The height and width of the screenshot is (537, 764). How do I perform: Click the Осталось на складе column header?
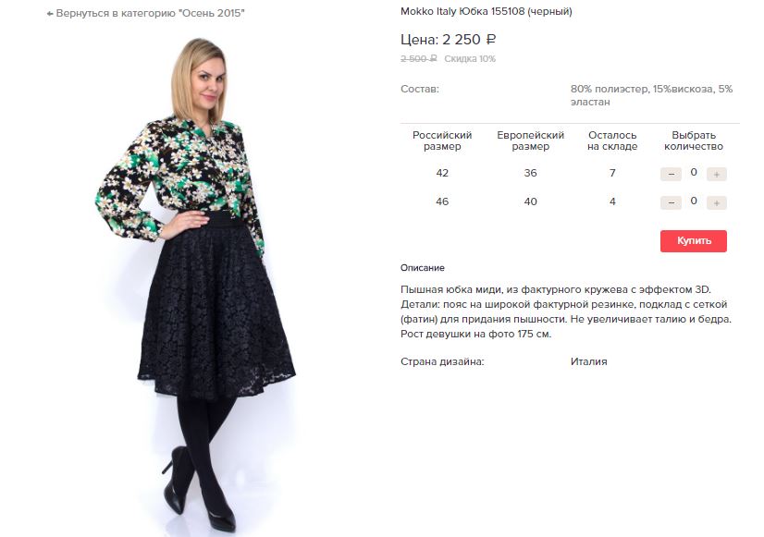612,140
